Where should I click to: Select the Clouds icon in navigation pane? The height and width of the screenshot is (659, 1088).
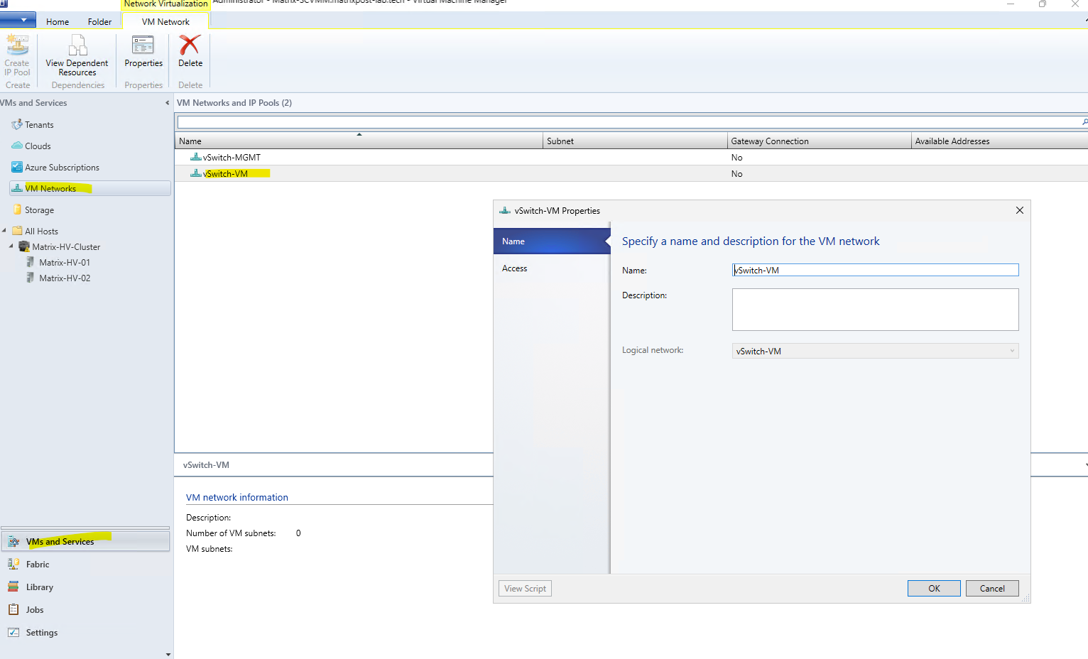pos(17,146)
